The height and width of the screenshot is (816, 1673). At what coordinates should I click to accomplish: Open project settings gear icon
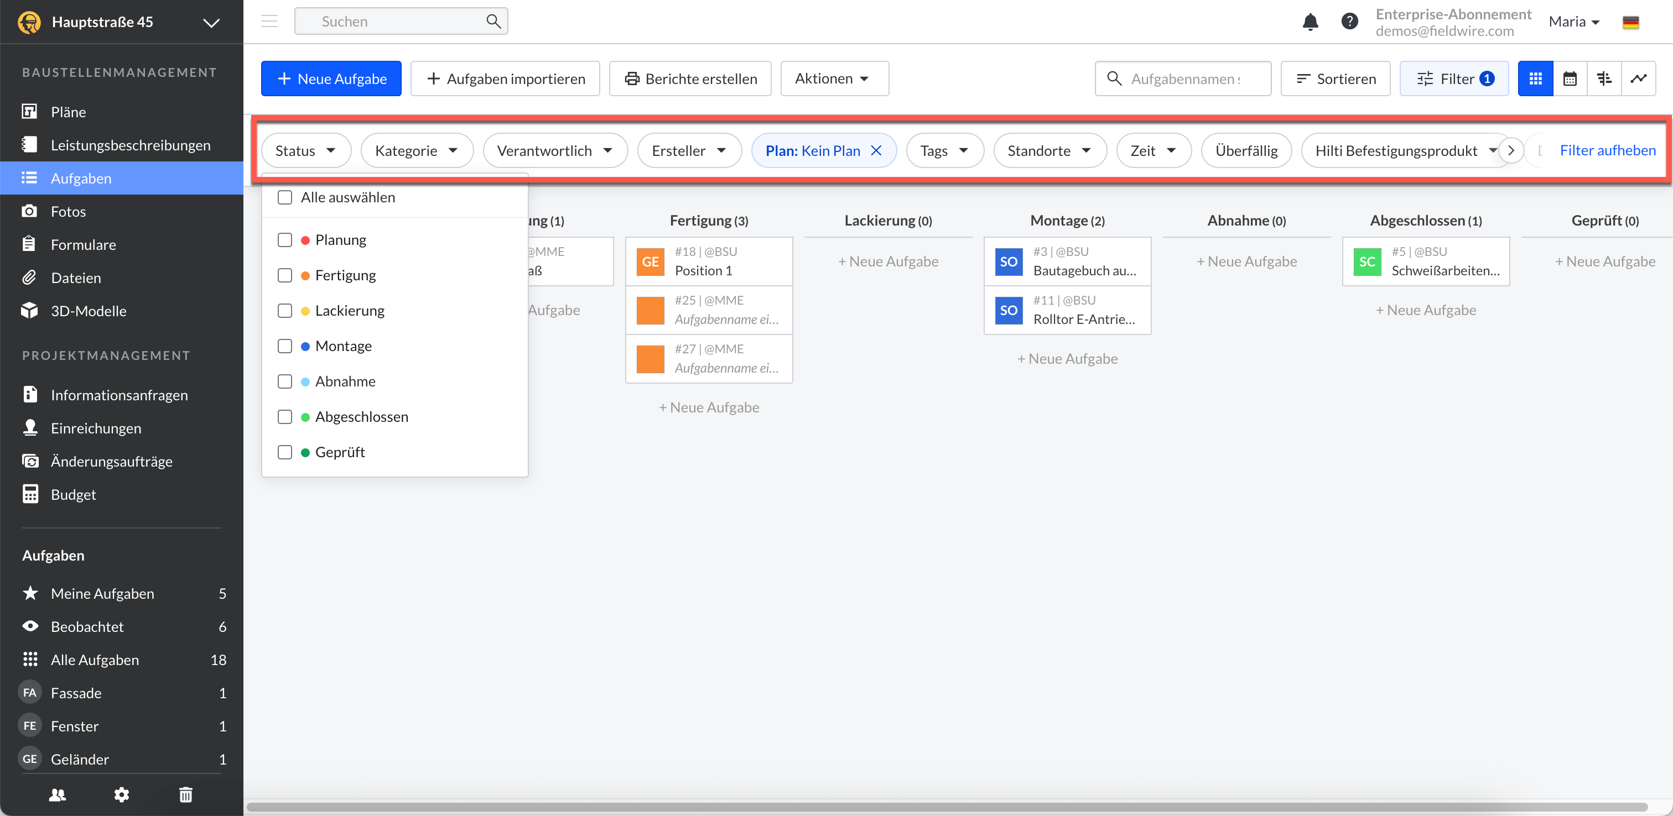122,794
